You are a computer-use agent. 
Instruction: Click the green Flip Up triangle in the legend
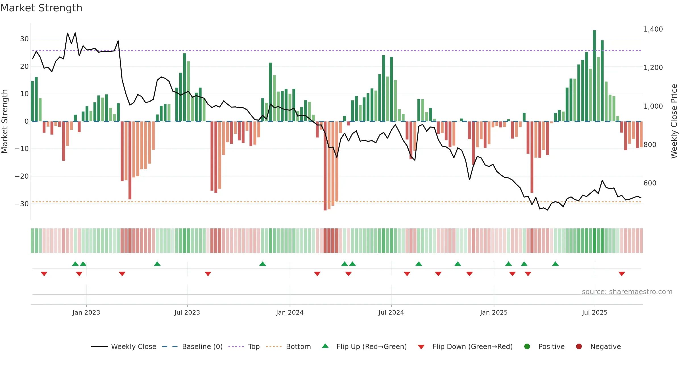(x=325, y=346)
